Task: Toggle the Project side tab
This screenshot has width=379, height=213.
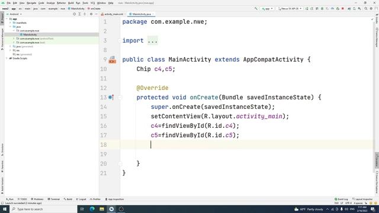Action: point(2,18)
